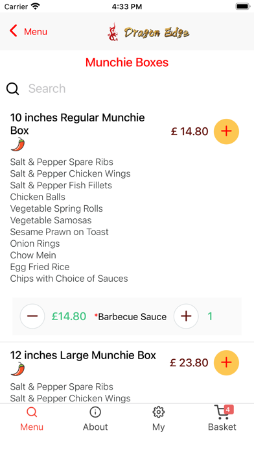Select the 10 inches Regular Munchie Box title
Viewport: 254px width, 452px height.
78,124
